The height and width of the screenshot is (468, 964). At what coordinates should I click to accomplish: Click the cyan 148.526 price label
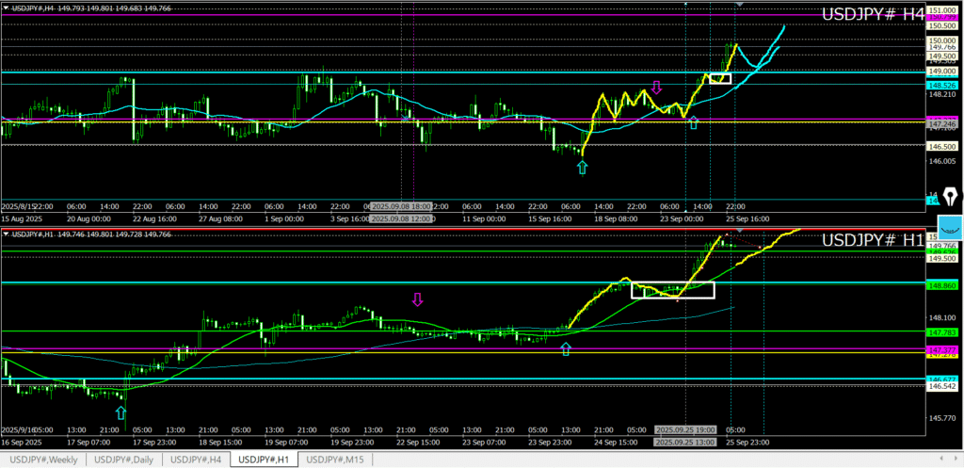tap(942, 85)
